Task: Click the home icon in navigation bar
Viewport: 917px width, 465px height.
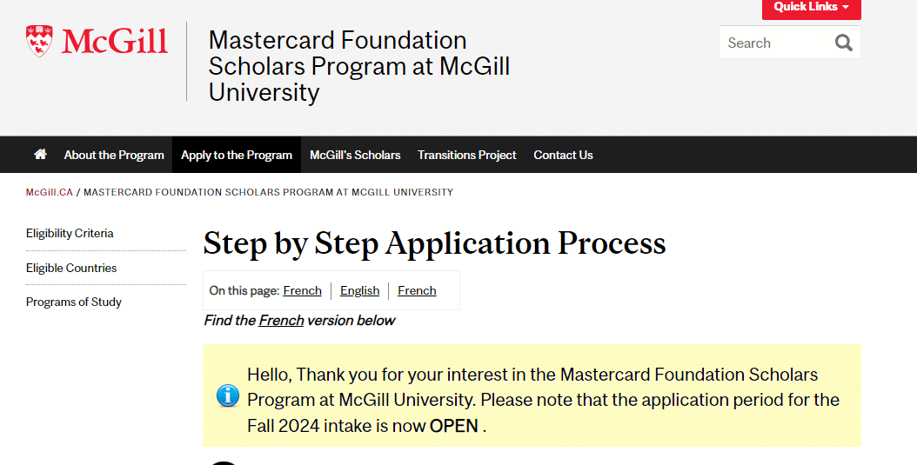Action: [40, 155]
